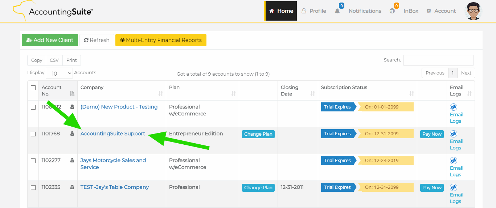Image resolution: width=496 pixels, height=208 pixels.
Task: Open the Display accounts count dropdown
Action: (x=60, y=73)
